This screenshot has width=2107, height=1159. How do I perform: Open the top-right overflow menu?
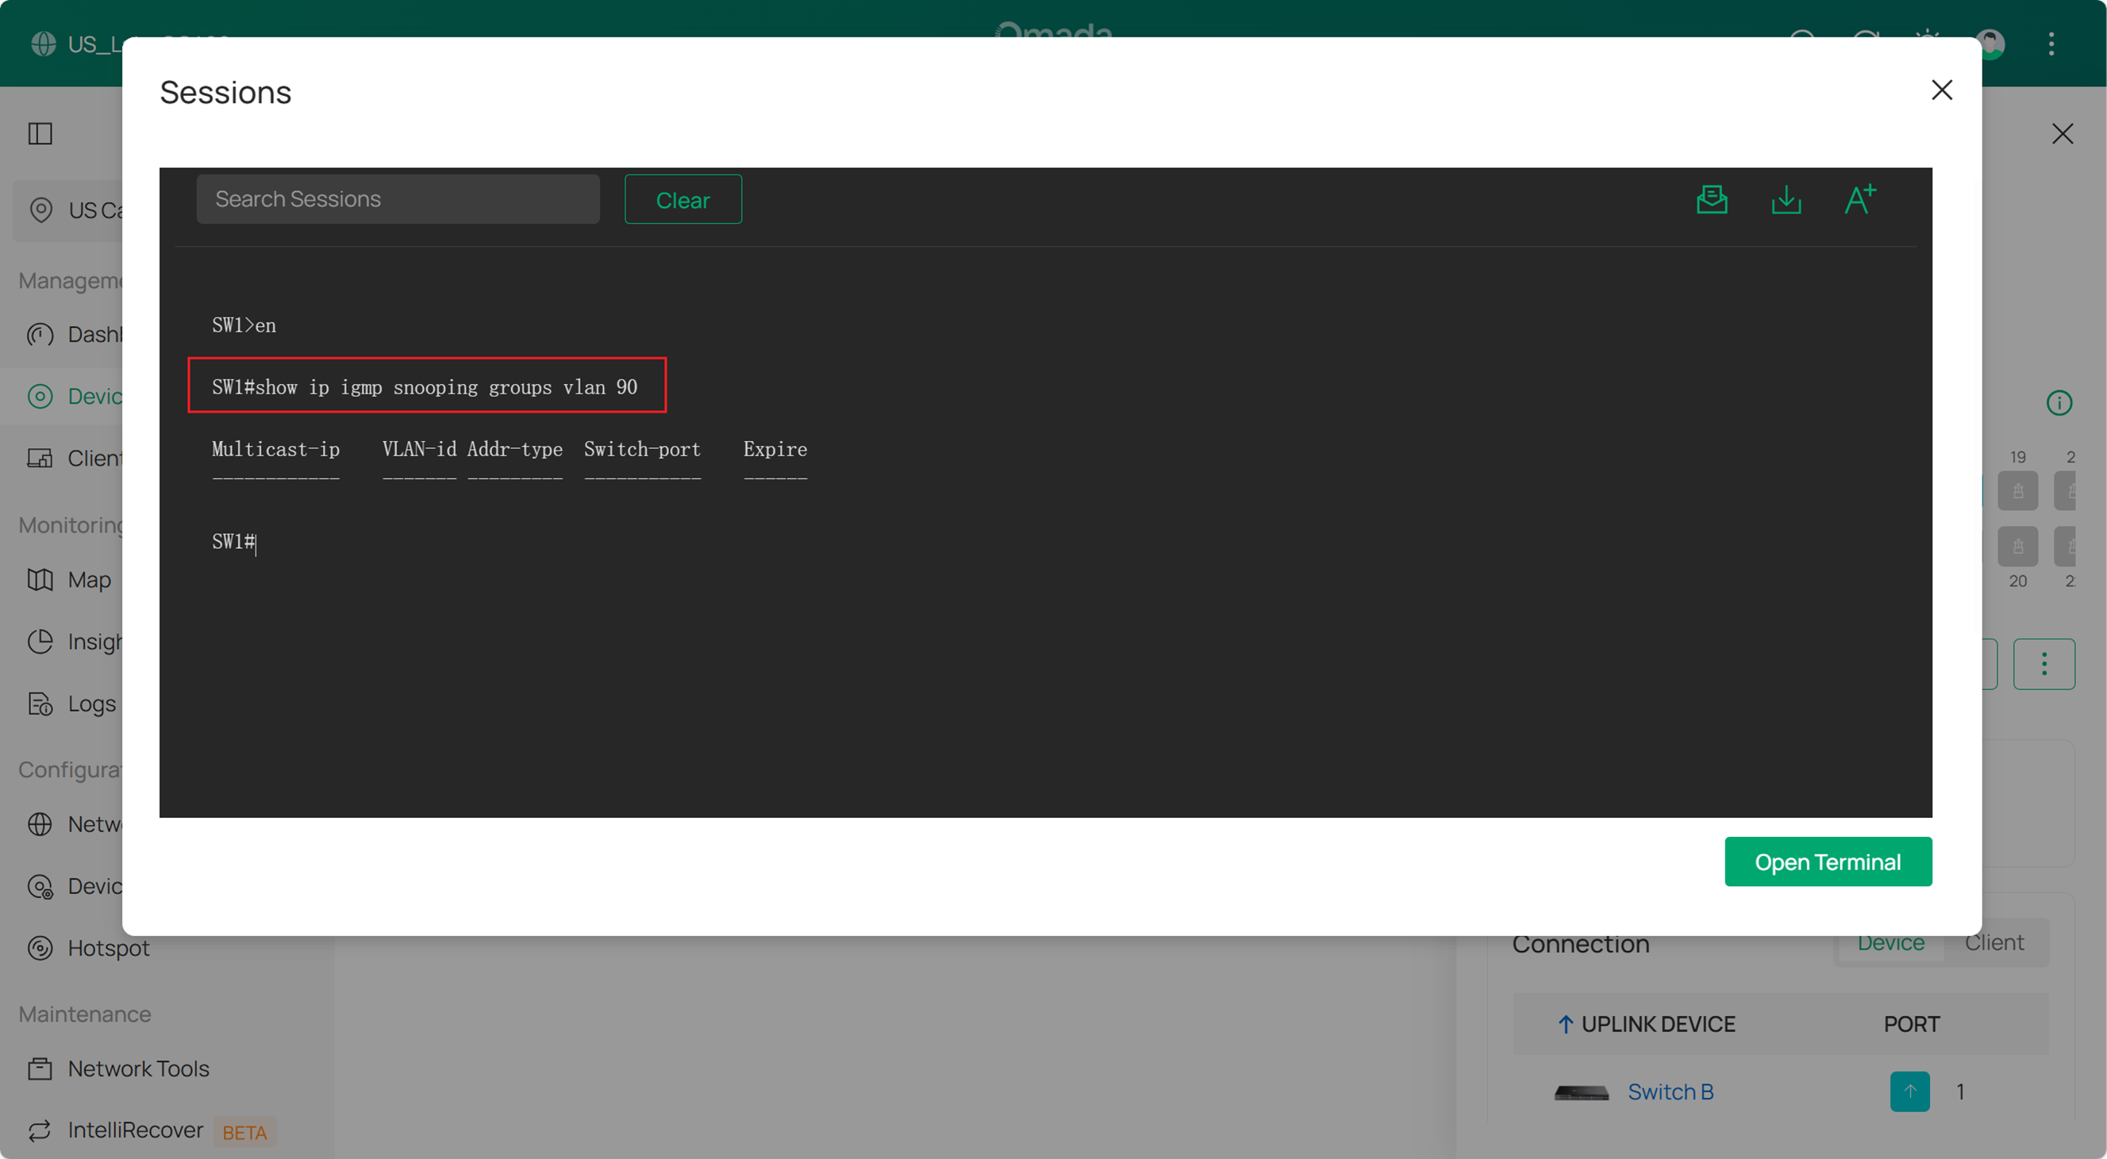click(x=2052, y=44)
